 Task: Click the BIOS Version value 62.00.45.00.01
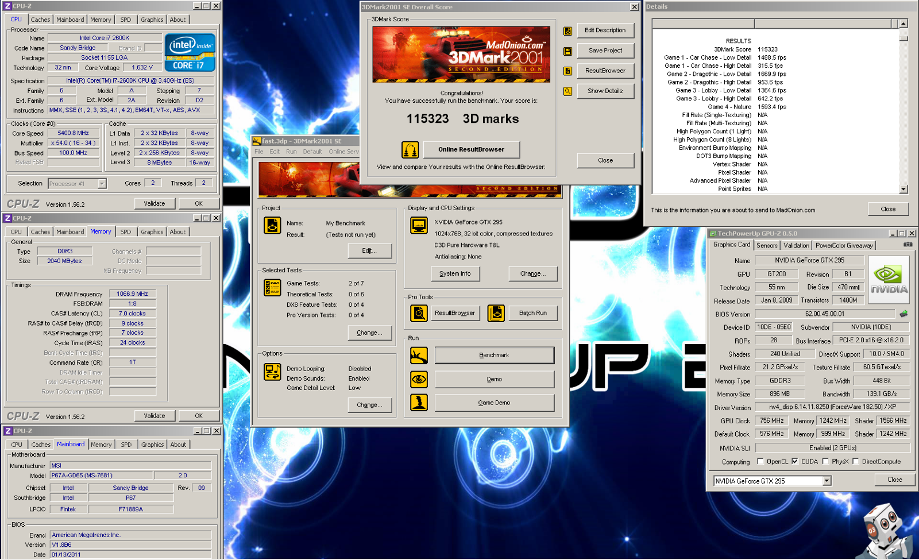pos(825,314)
